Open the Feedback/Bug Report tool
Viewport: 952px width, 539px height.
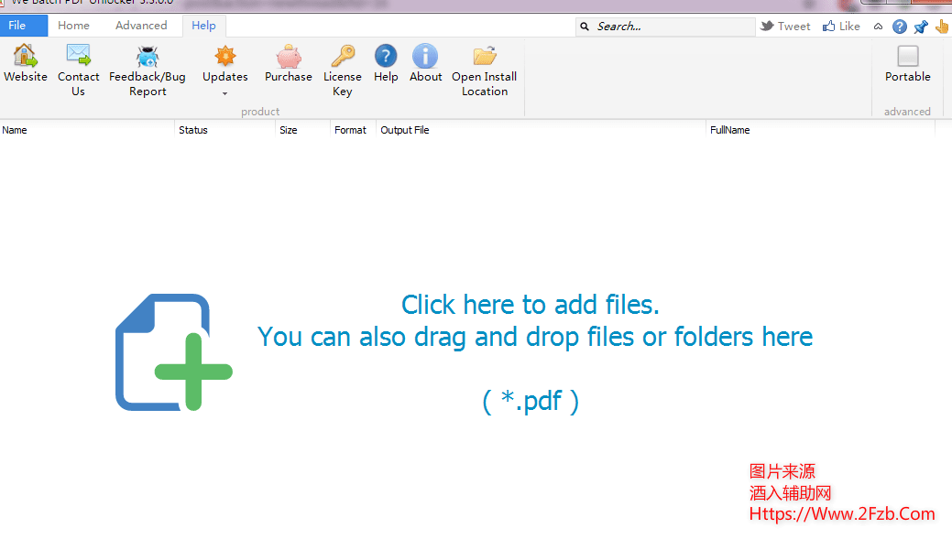pyautogui.click(x=147, y=58)
